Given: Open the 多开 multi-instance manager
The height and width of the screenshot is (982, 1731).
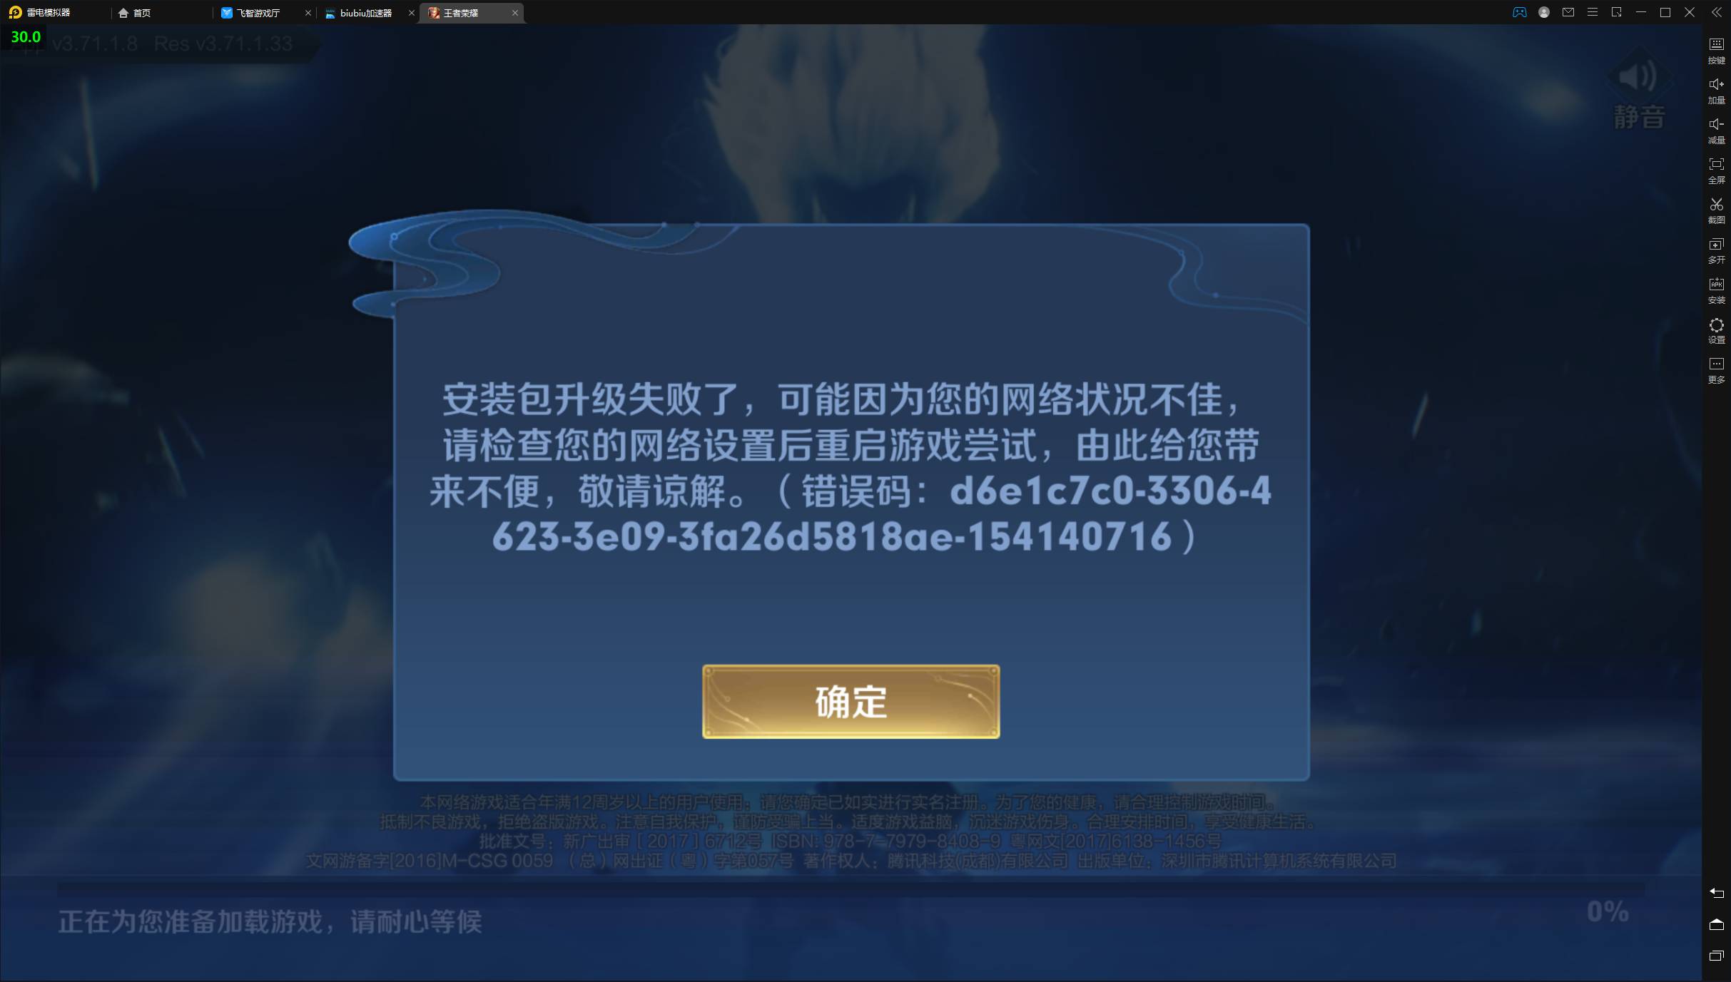Looking at the screenshot, I should pyautogui.click(x=1716, y=250).
